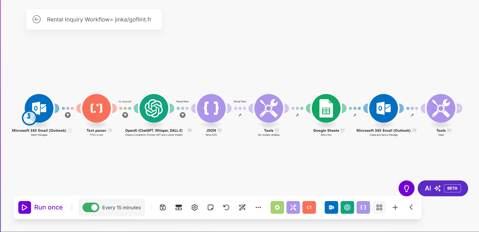Open the OpenAI Create a Completion module

pos(154,108)
